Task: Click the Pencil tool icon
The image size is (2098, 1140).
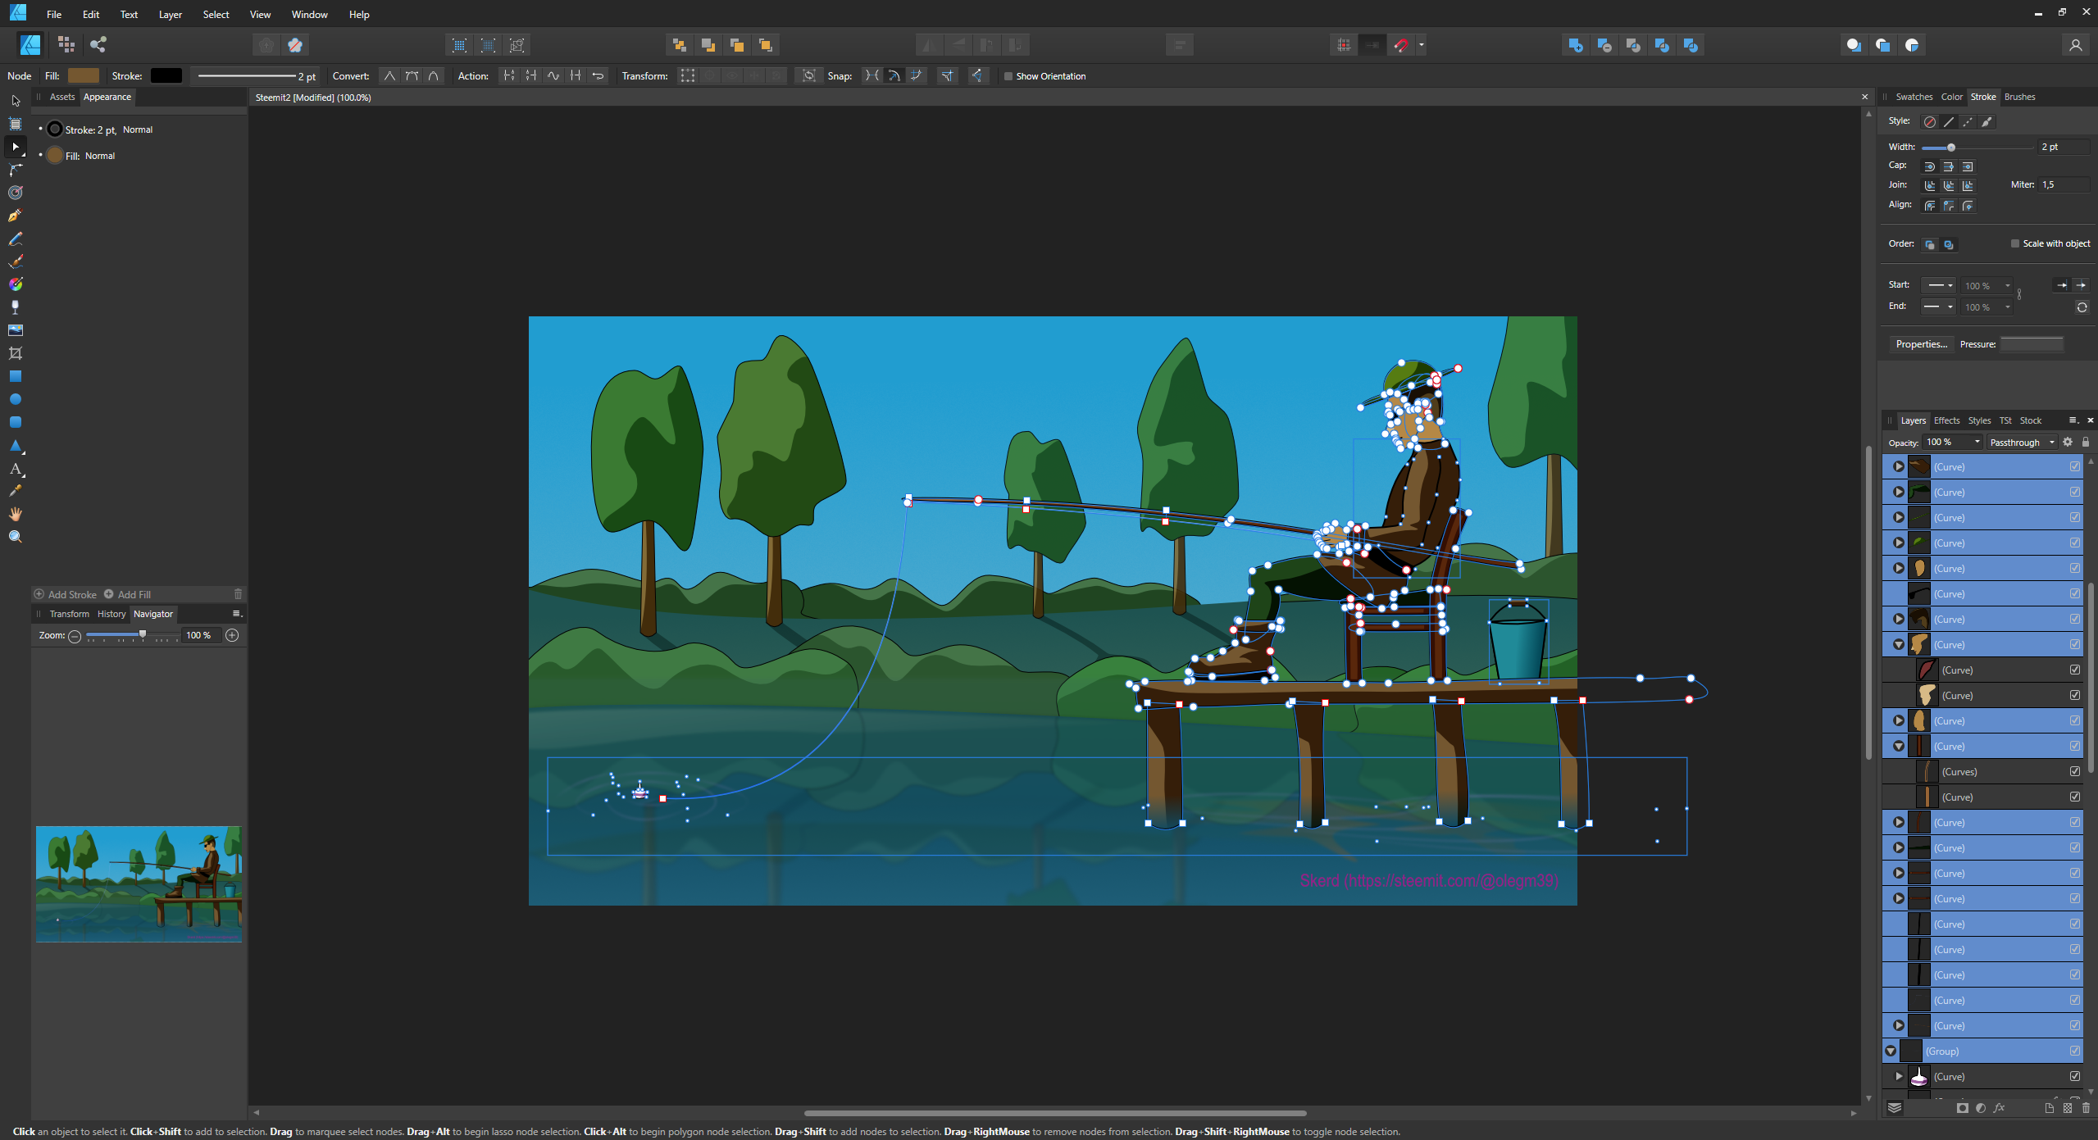Action: click(x=15, y=239)
